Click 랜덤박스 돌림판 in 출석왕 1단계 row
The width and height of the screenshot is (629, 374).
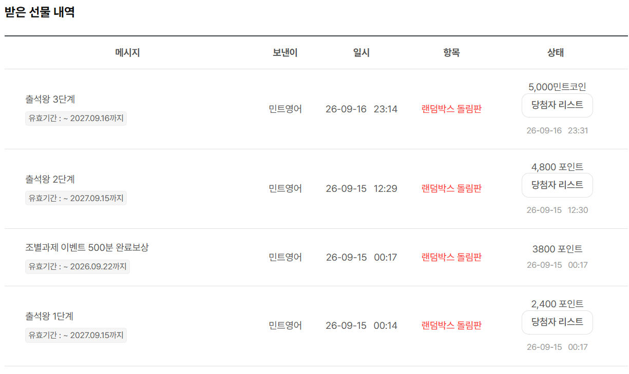tap(451, 326)
